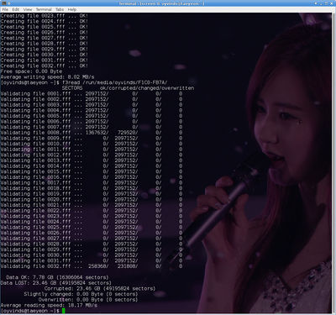The height and width of the screenshot is (315, 336).
Task: Click the 'Average reading speed' line
Action: coord(49,305)
